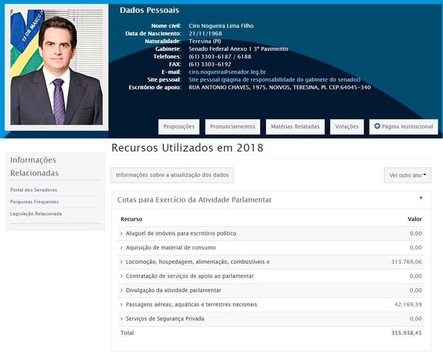Screen dimensions: 443x357
Task: Open the Ver outro ano dropdown
Action: pos(407,175)
